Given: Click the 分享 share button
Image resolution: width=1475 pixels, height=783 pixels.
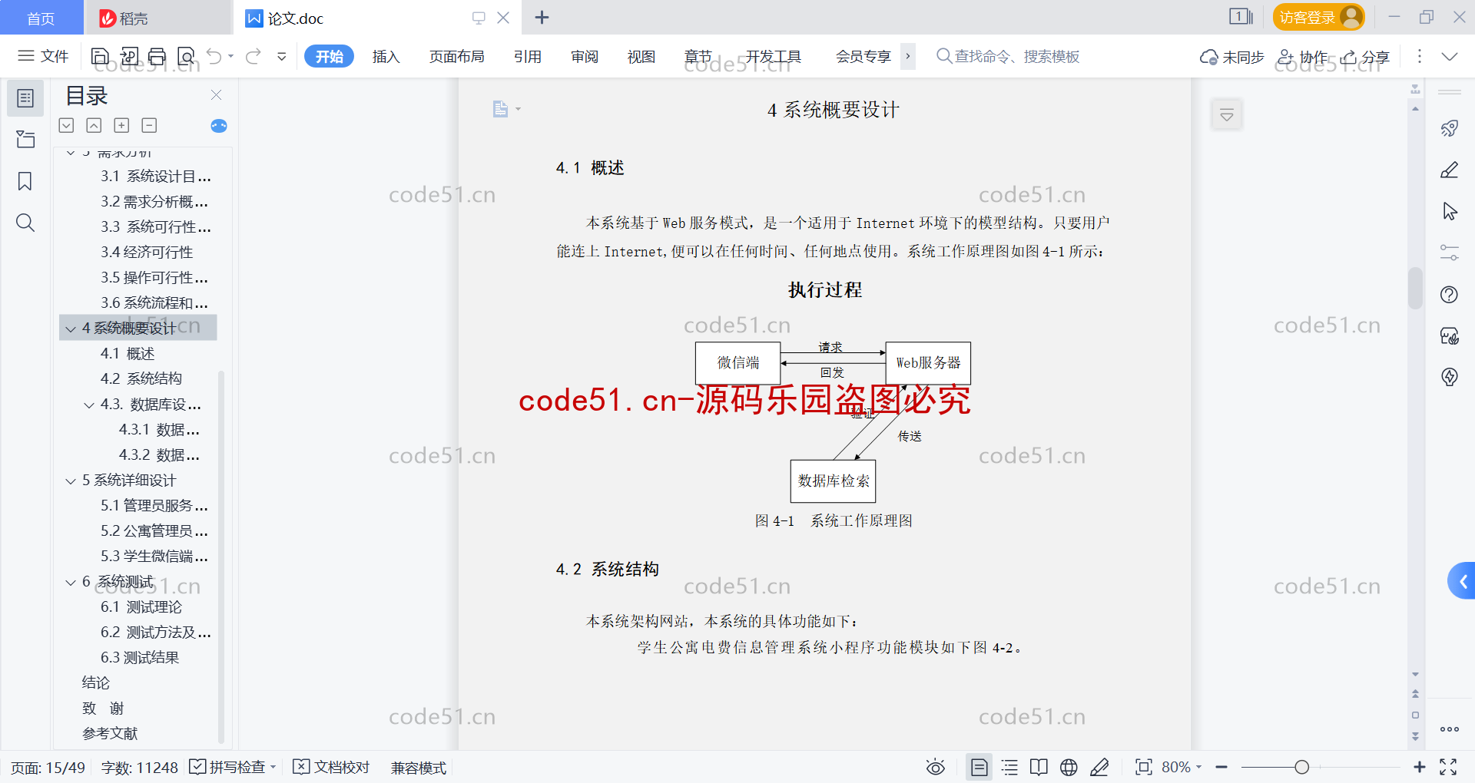Looking at the screenshot, I should [x=1365, y=57].
